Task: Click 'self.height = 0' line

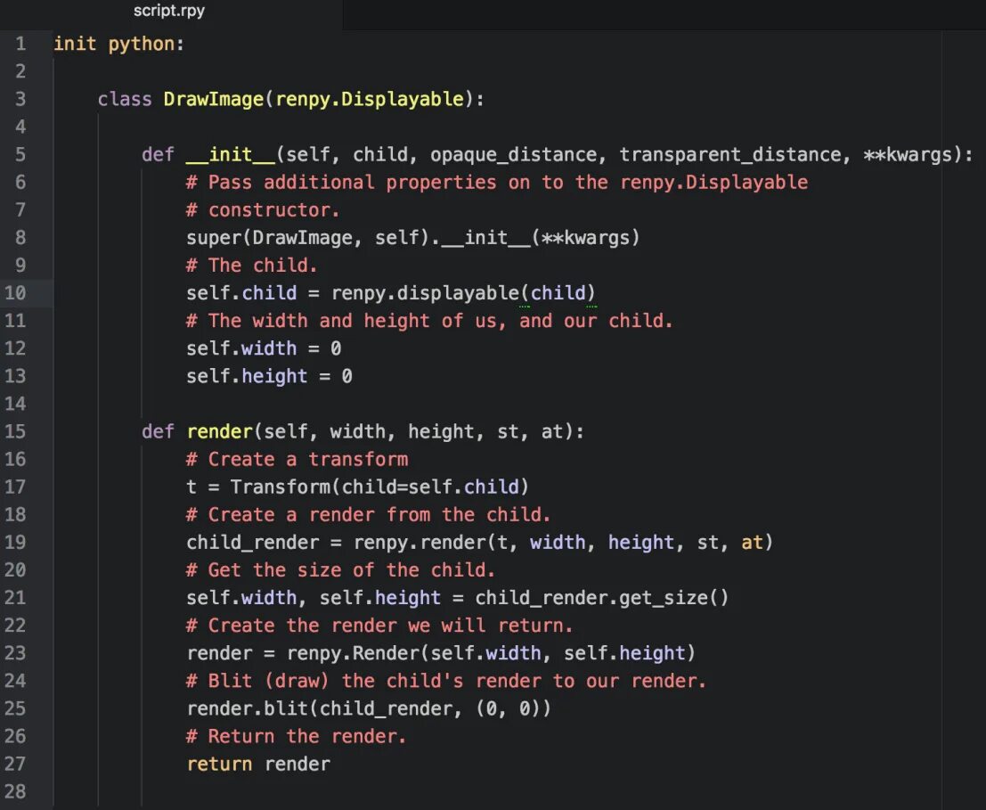Action: point(269,376)
